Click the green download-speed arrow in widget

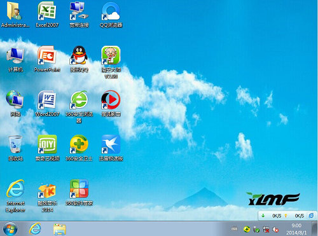click(x=263, y=216)
